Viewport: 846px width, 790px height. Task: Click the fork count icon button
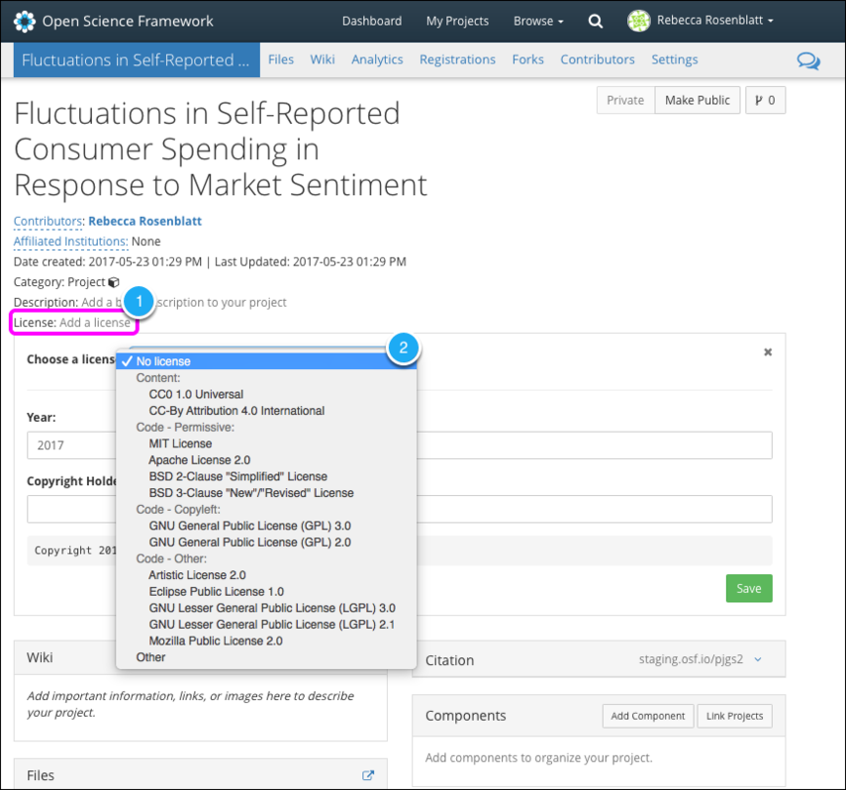point(765,100)
